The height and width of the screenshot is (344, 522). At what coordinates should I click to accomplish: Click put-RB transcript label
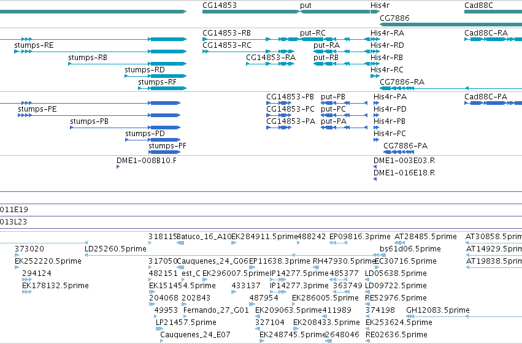pyautogui.click(x=326, y=58)
